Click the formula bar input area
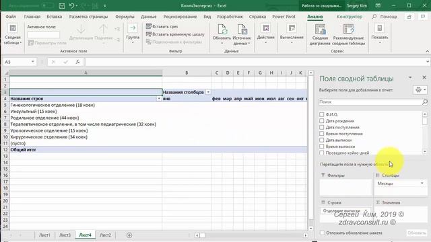 [x=255, y=62]
